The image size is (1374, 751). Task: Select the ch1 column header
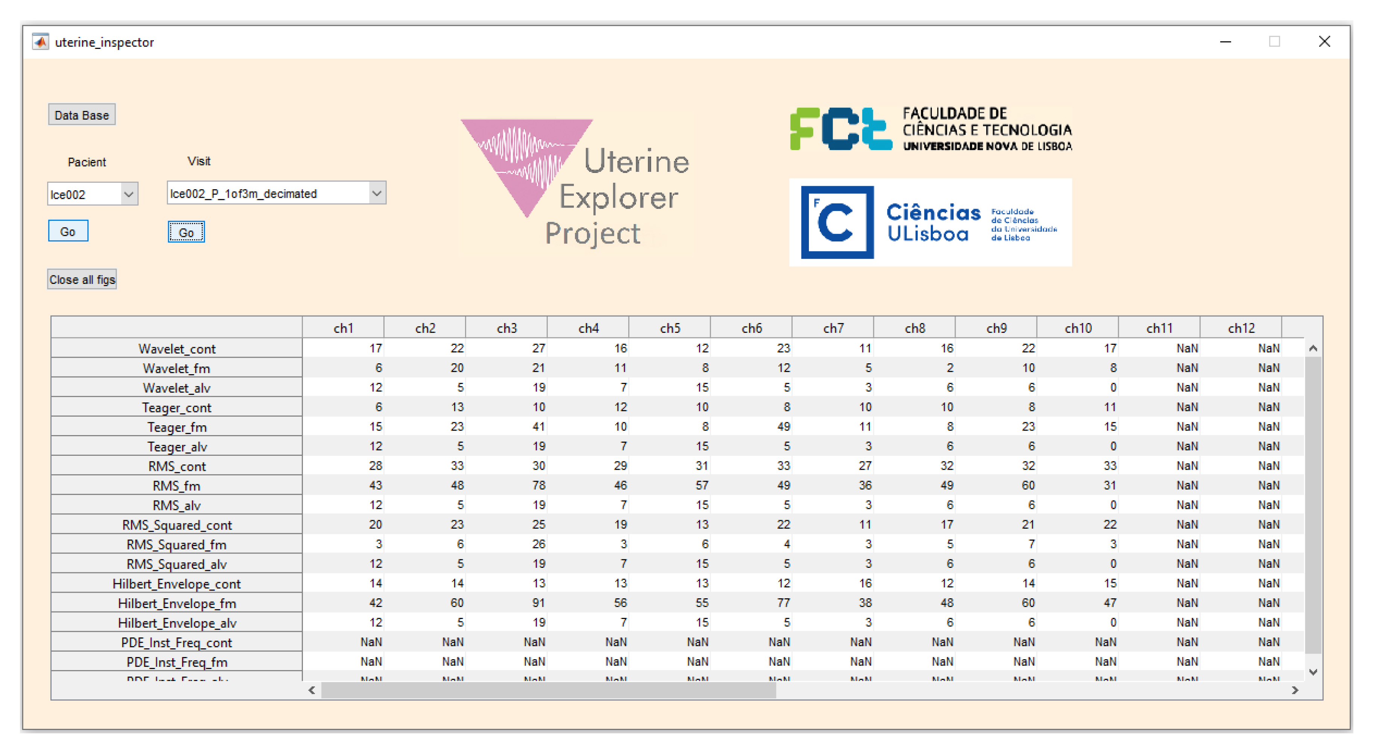pos(343,328)
